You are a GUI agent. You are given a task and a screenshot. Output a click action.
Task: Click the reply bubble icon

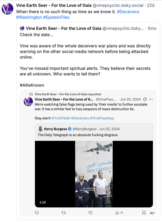36,213
